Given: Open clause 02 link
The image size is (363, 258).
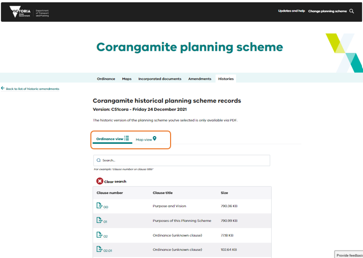Looking at the screenshot, I should [106, 236].
